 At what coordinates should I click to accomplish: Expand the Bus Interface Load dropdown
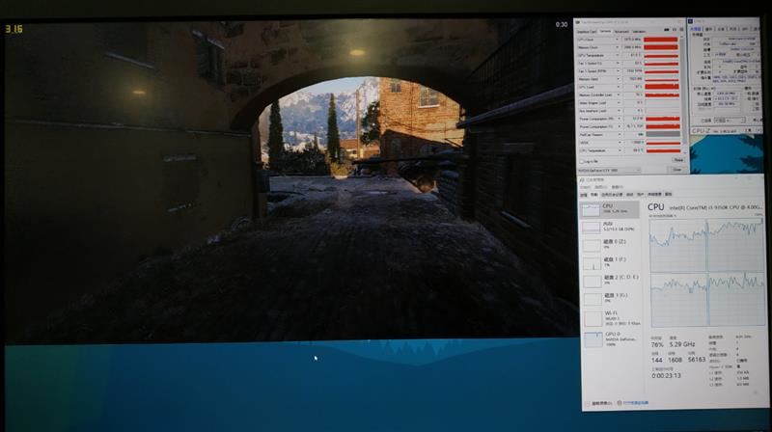point(619,111)
